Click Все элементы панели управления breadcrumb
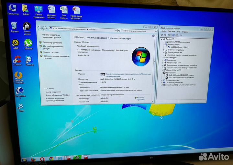This screenshot has width=233, height=165. [x=71, y=29]
